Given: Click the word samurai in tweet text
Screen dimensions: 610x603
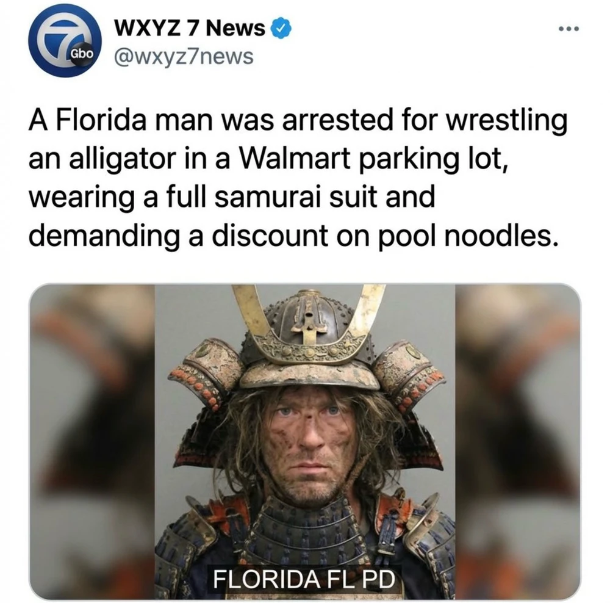Looking at the screenshot, I should click(268, 197).
